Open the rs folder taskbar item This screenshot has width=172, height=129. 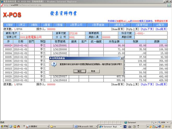coord(60,126)
